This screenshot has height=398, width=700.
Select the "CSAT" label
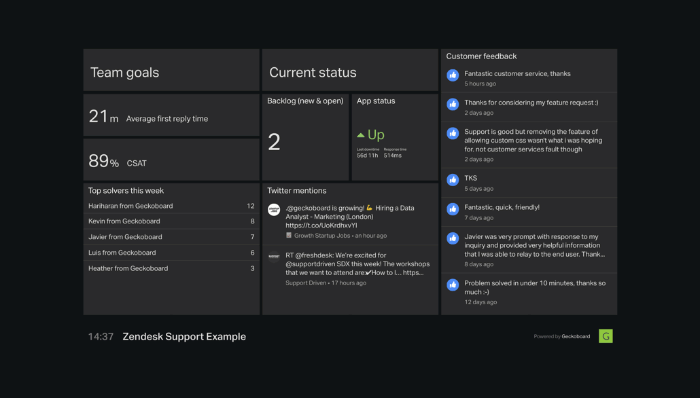click(137, 163)
